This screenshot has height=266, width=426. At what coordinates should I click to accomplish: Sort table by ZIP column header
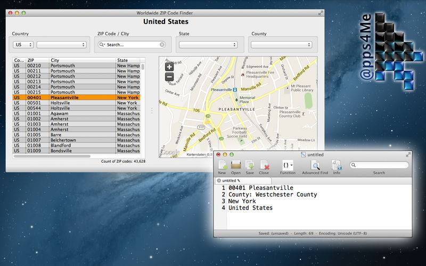[37, 60]
